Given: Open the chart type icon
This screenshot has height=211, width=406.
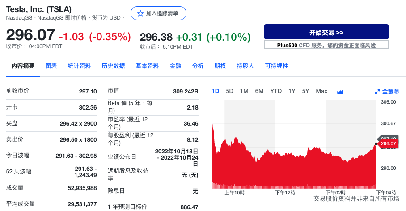Looking at the screenshot, I should [340, 92].
